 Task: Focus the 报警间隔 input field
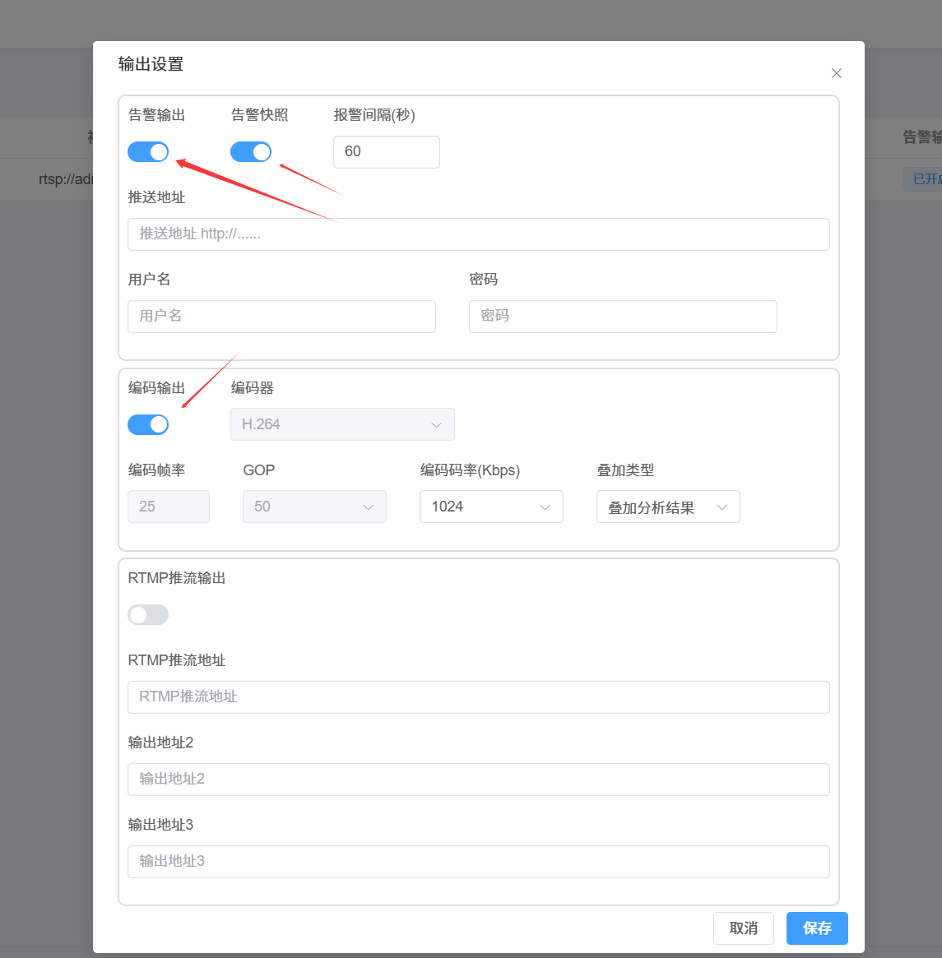coord(386,152)
